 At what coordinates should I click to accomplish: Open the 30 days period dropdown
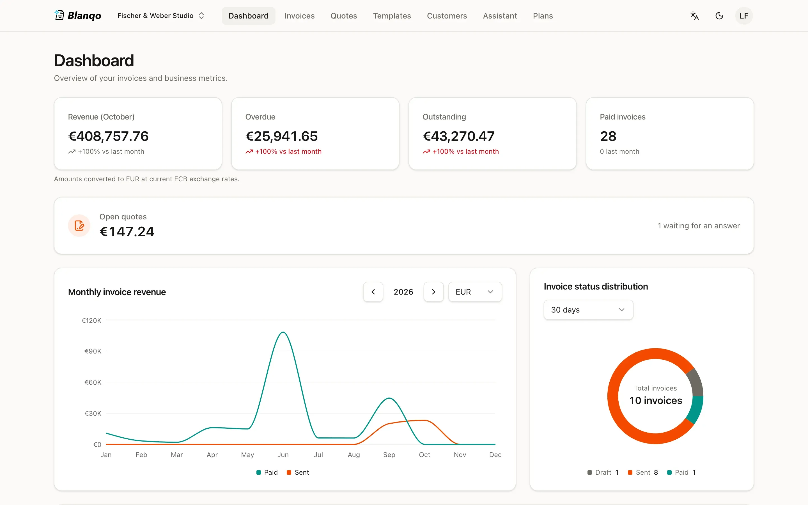588,310
